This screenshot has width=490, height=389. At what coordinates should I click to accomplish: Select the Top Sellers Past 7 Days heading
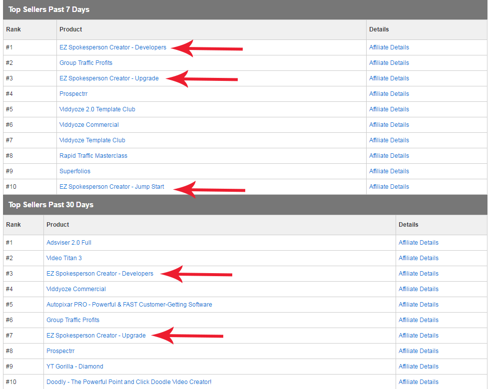[x=49, y=9]
